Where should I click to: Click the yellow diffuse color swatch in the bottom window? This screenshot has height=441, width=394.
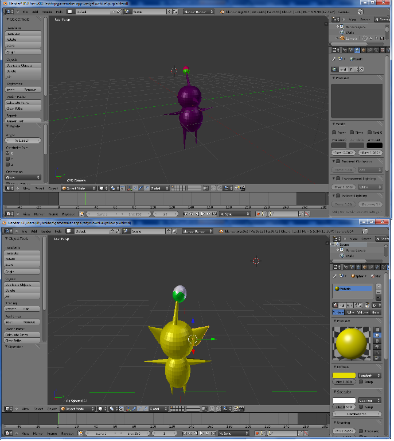pos(344,376)
